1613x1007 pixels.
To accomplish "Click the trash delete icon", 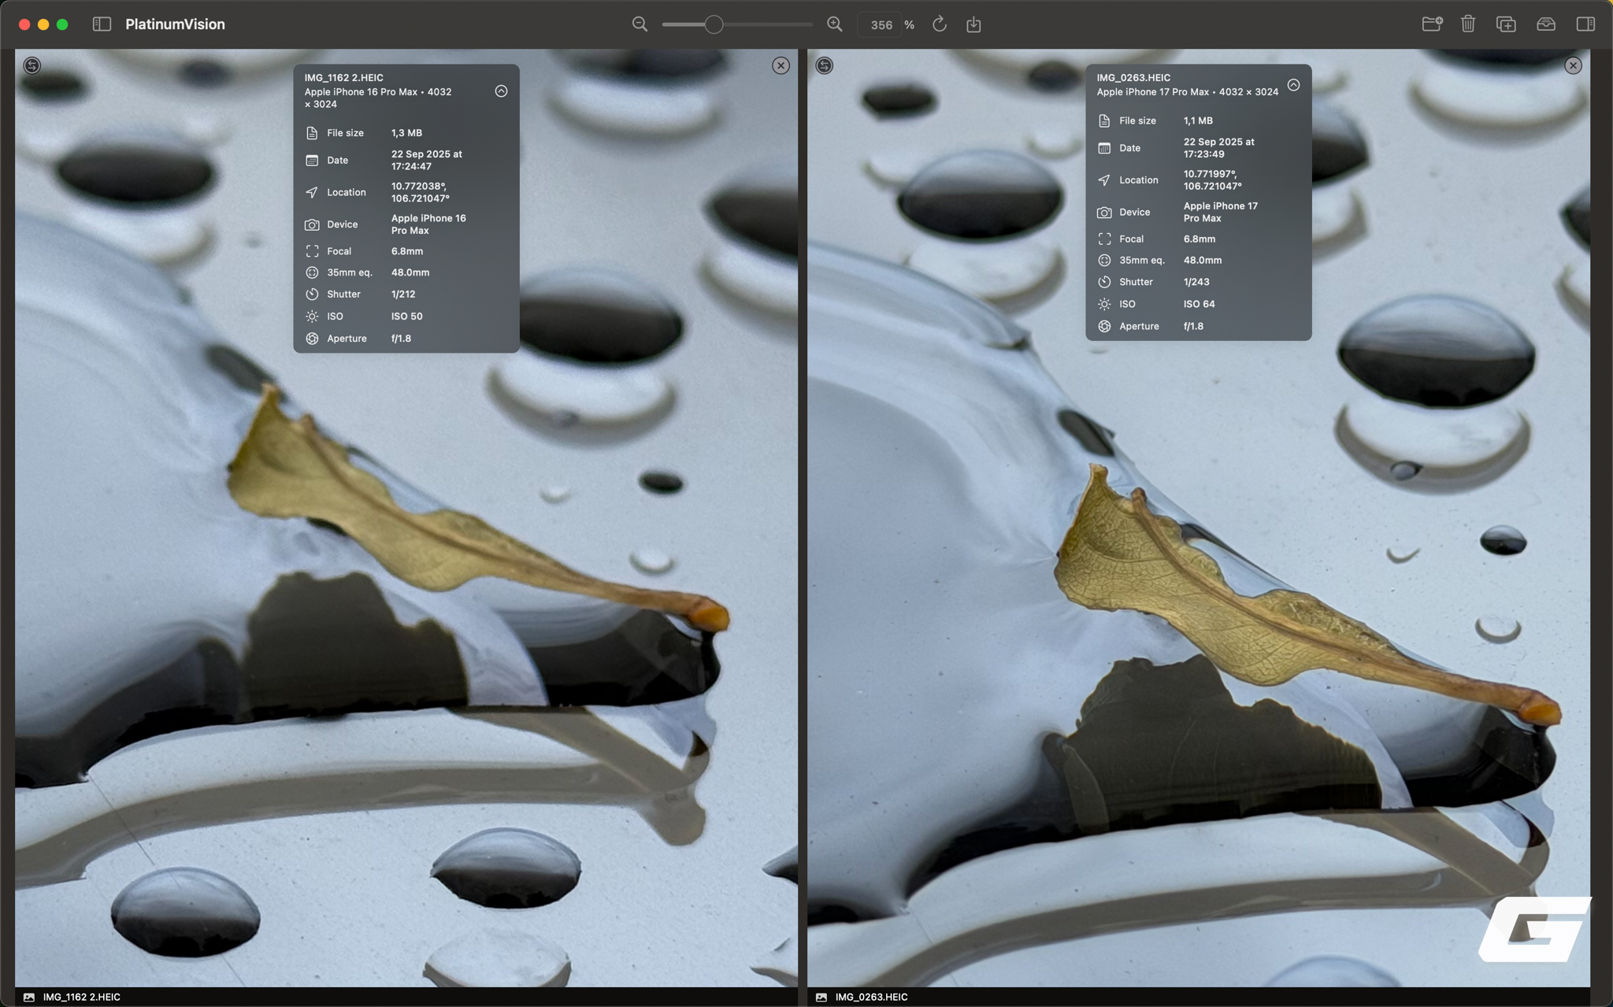I will [1468, 24].
